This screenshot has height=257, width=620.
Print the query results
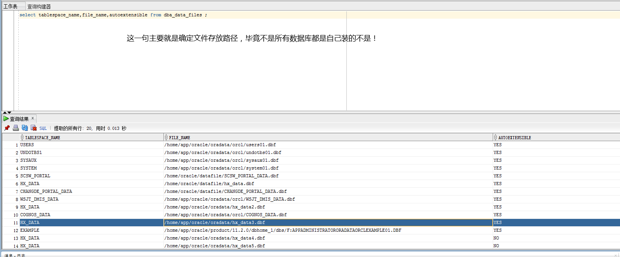[x=16, y=128]
